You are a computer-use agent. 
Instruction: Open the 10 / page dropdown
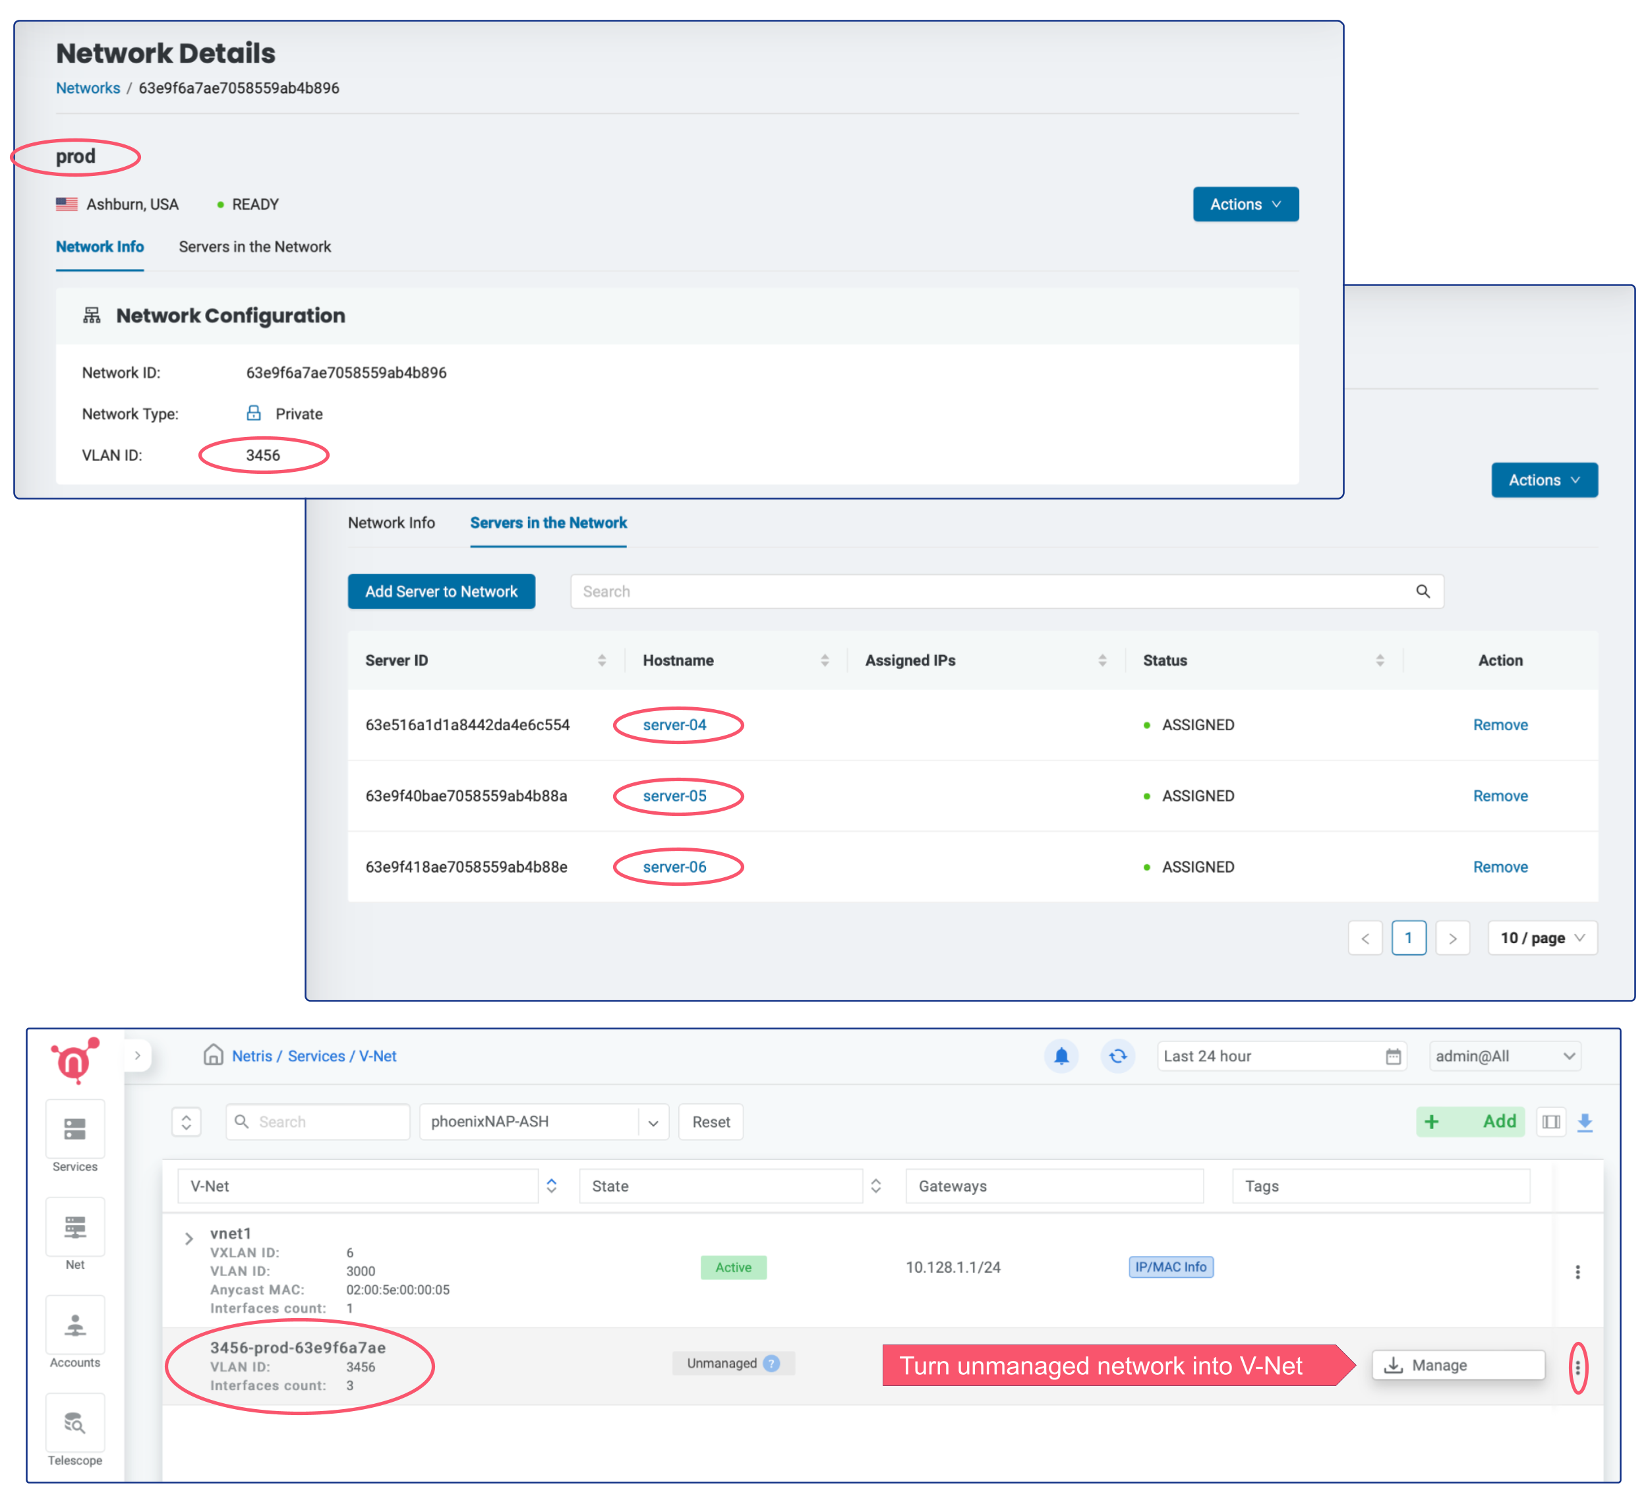(1542, 939)
